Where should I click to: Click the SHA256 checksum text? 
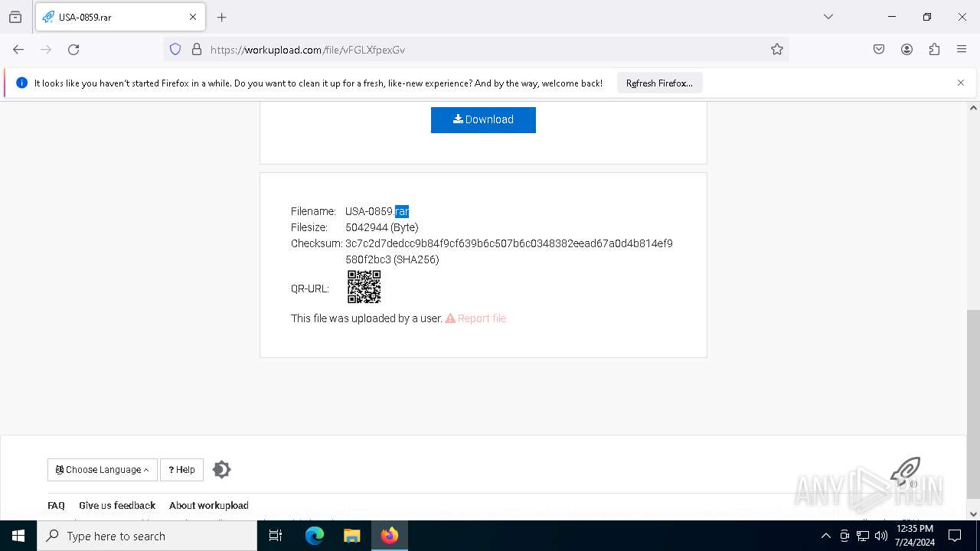coord(509,251)
